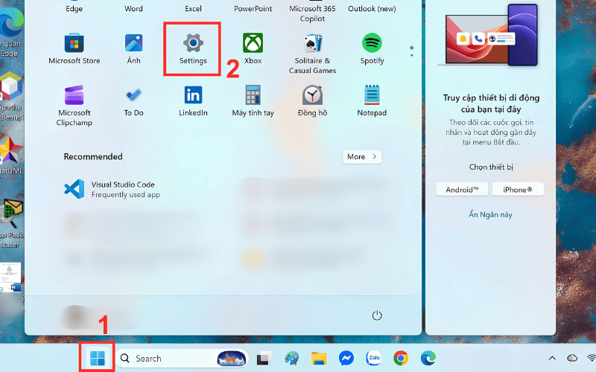Launch Spotify from pinned apps
Viewport: 596px width, 372px height.
point(372,48)
